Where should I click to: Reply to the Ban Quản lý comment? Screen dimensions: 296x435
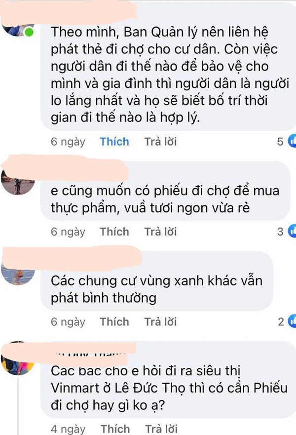[x=160, y=142]
